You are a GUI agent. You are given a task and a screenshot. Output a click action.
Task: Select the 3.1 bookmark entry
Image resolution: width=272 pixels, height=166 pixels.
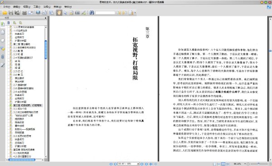[20, 109]
